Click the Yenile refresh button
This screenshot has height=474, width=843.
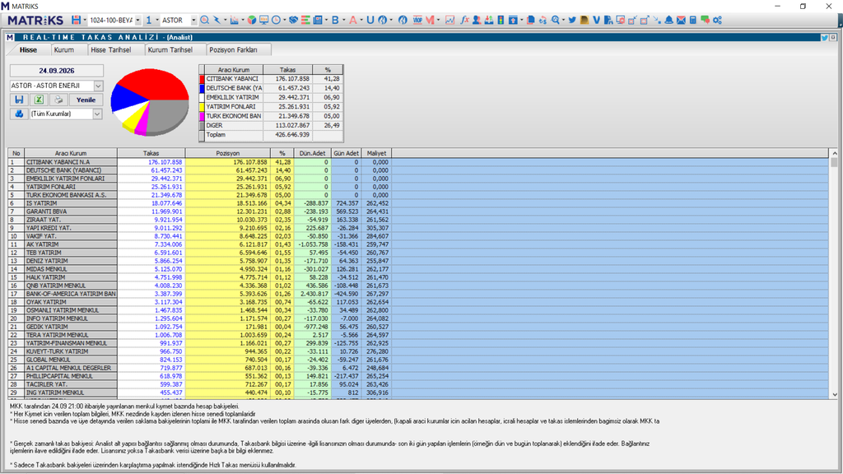point(86,100)
